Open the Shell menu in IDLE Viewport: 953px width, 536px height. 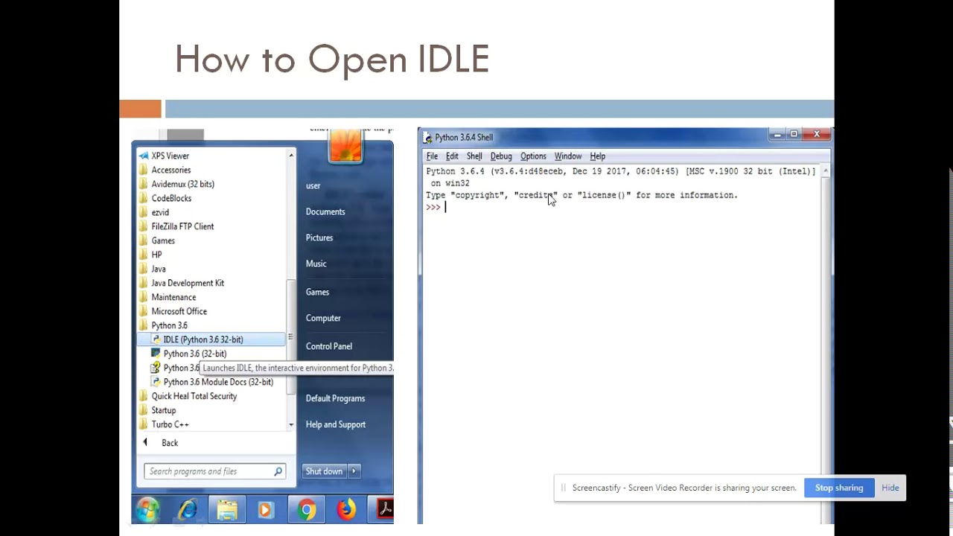click(x=474, y=156)
